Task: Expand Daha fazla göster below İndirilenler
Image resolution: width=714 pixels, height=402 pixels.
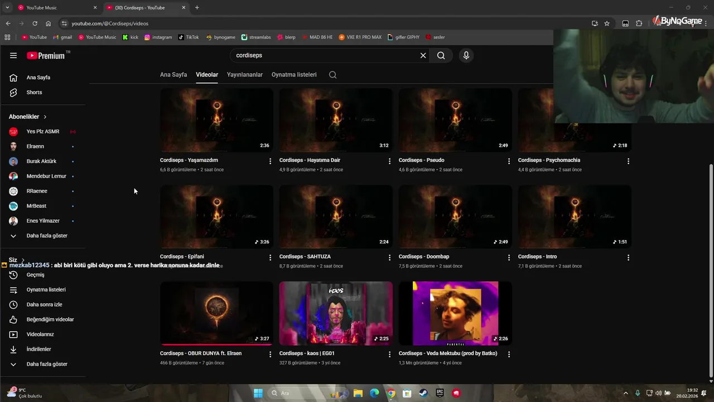Action: click(42, 364)
